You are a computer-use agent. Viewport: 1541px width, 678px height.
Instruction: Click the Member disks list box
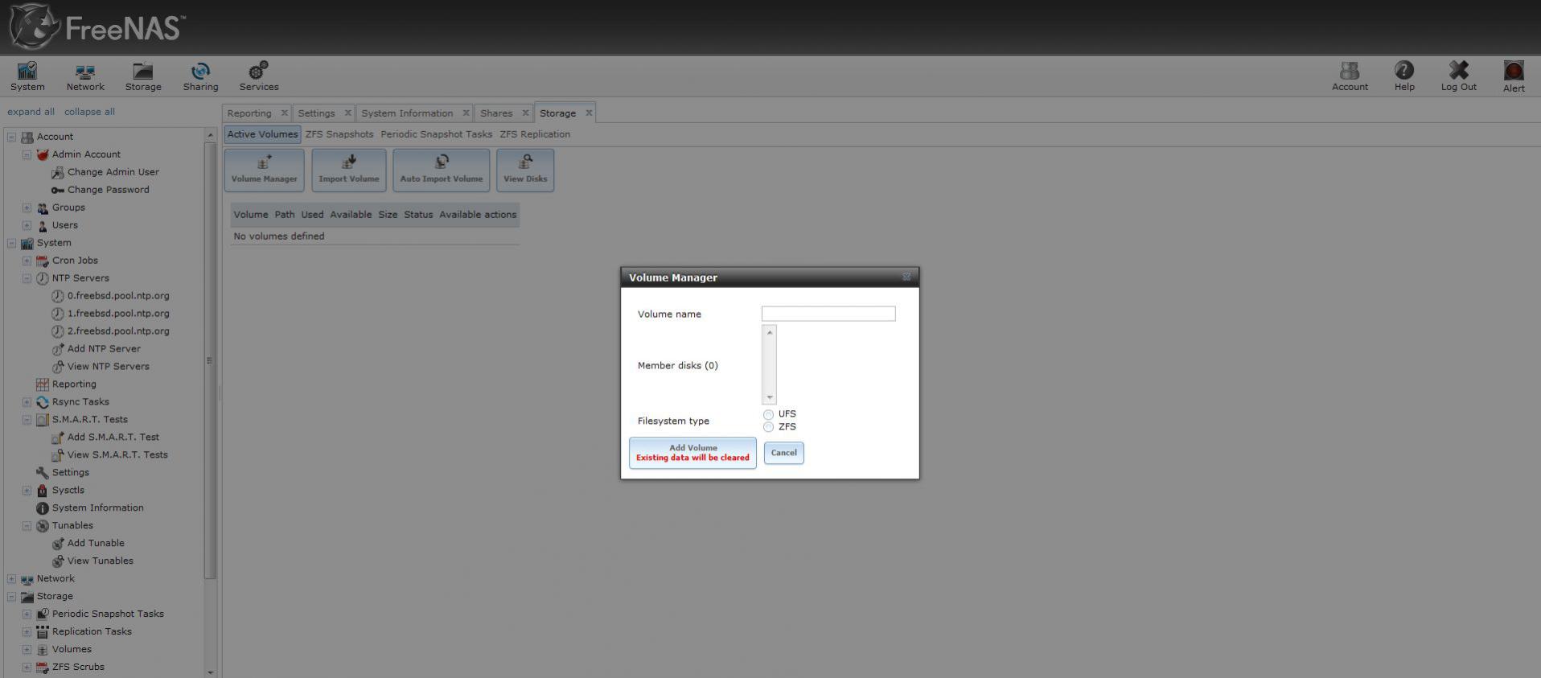click(769, 364)
